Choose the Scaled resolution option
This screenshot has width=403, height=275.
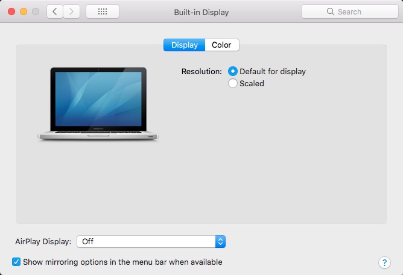[233, 84]
